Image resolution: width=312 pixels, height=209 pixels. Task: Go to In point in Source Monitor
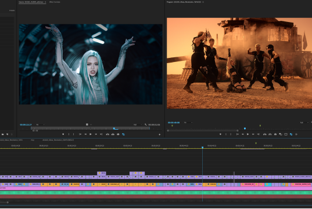point(80,134)
